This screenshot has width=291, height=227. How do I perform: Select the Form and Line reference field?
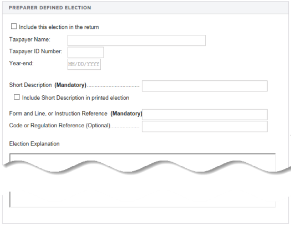205,115
